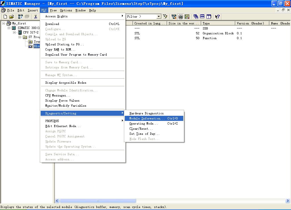Select Edit Ethernet Node

click(83, 126)
